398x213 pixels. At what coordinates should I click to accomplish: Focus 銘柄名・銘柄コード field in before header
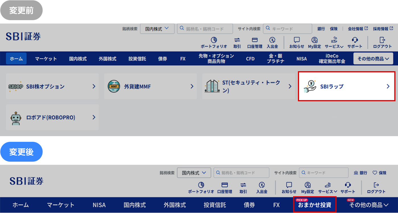point(205,29)
